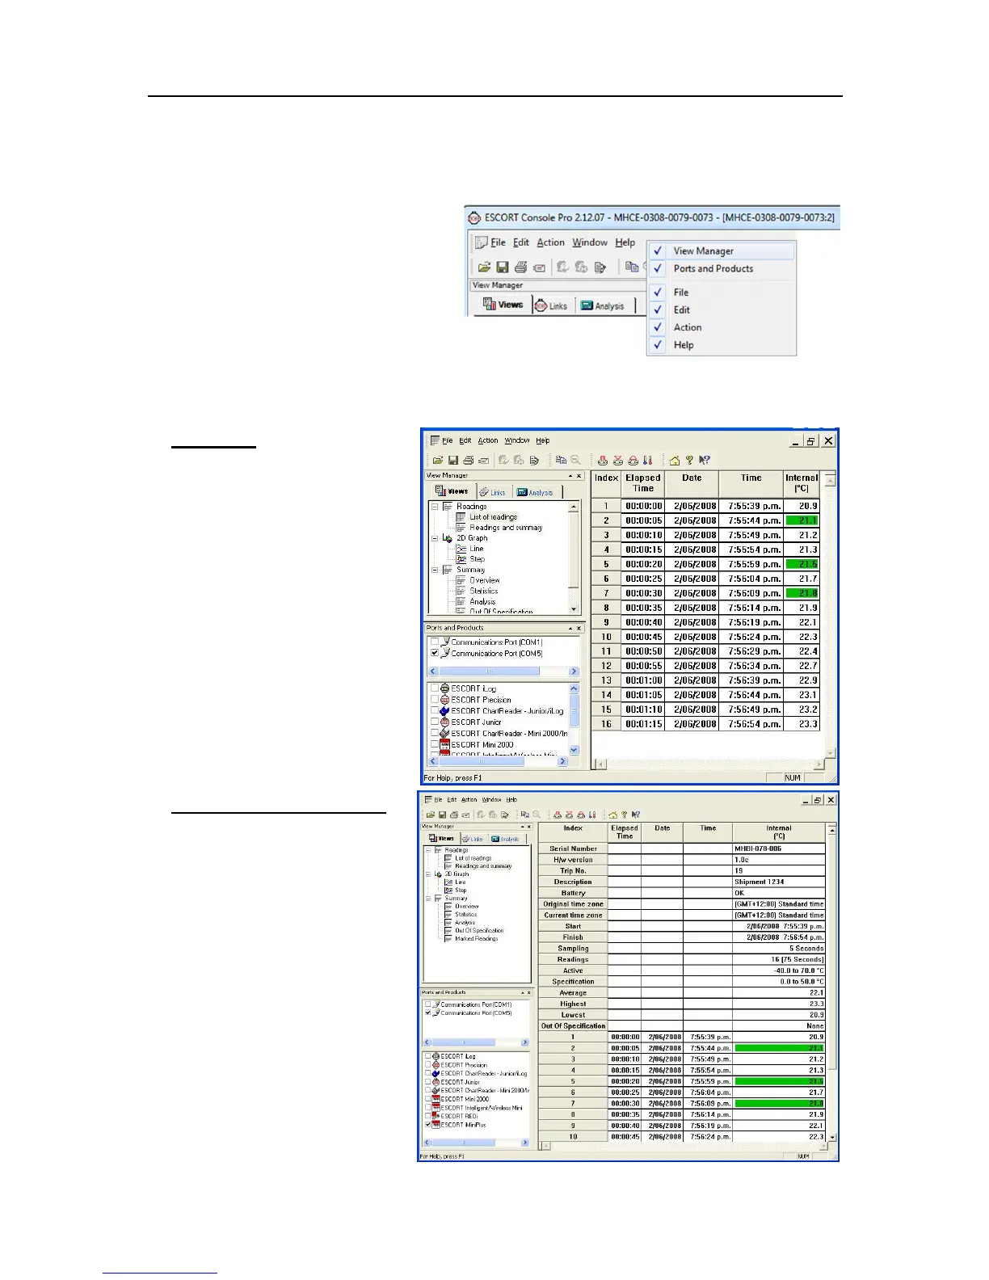
Task: Uncheck ESCORT MiniPlus in summary window
Action: point(428,1125)
